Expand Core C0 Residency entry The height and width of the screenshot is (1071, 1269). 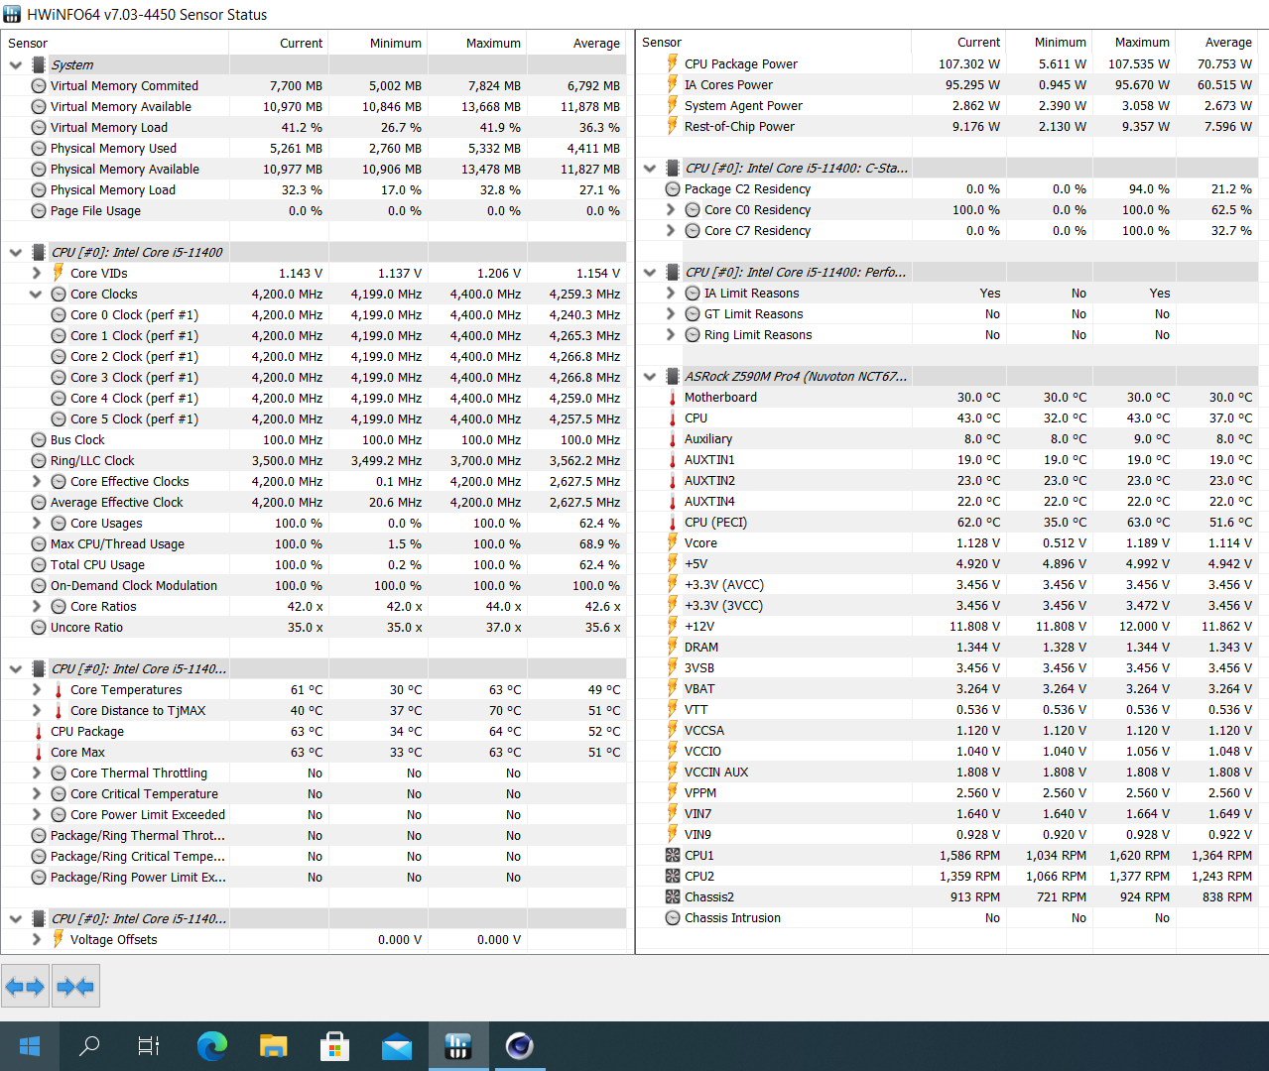(x=670, y=209)
